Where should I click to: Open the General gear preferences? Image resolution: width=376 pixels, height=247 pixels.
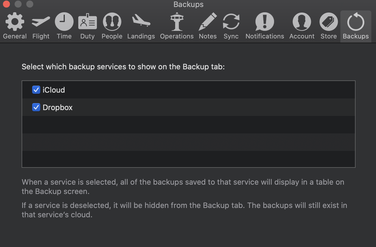tap(15, 22)
